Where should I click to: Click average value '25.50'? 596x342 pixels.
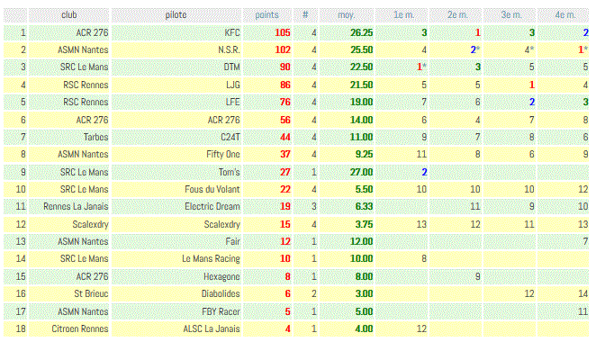point(362,49)
